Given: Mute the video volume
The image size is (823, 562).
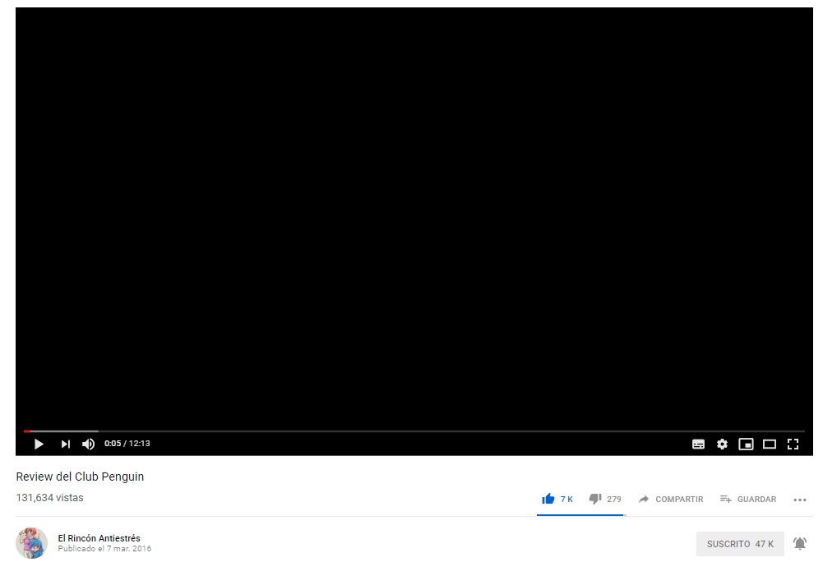Looking at the screenshot, I should (x=88, y=444).
